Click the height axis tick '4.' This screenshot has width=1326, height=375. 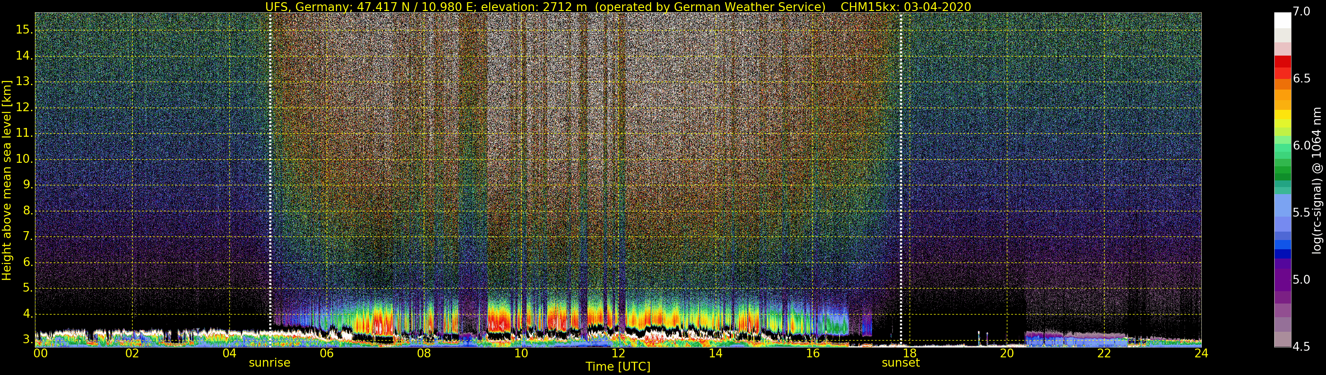27,314
